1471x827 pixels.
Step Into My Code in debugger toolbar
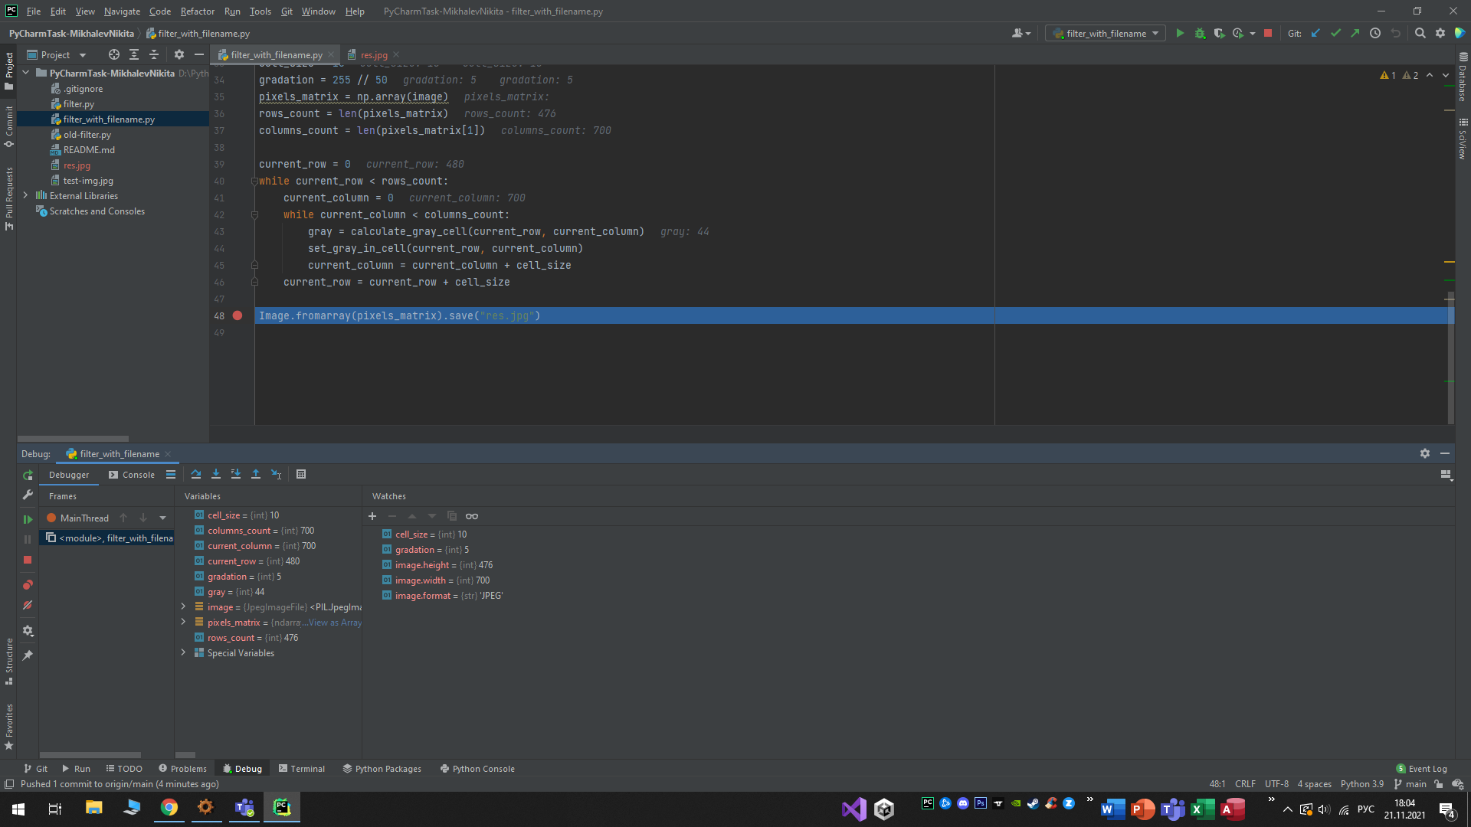tap(236, 474)
